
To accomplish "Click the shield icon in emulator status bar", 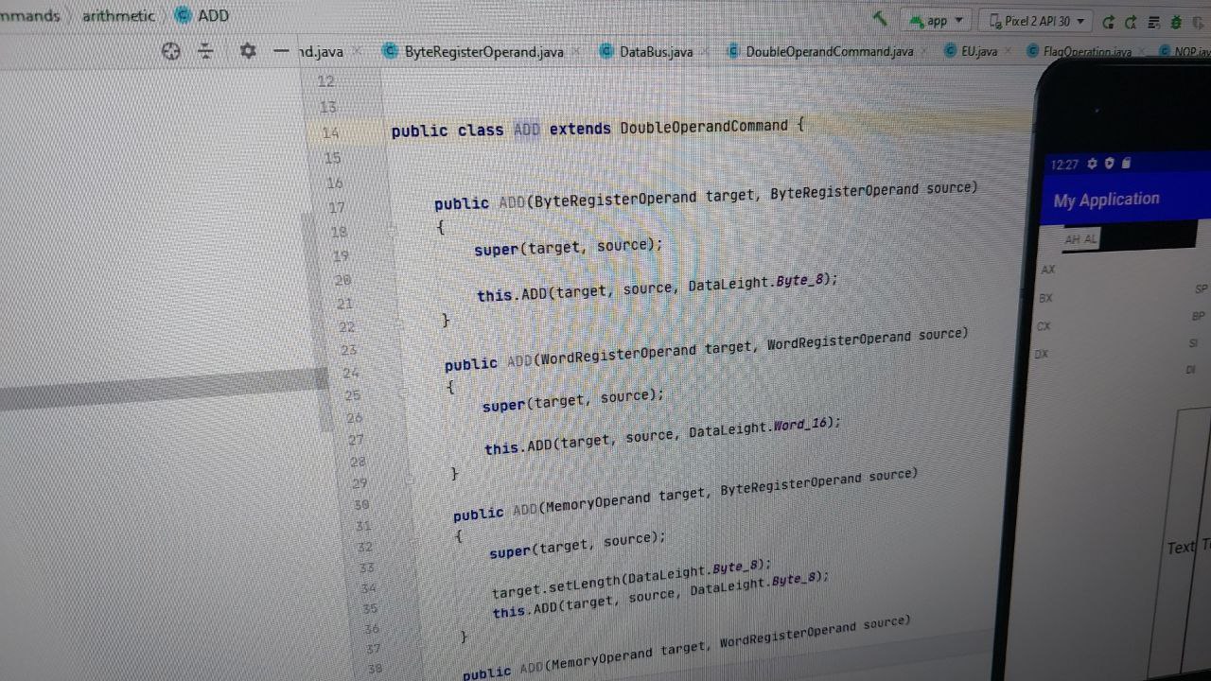I will [x=1109, y=164].
